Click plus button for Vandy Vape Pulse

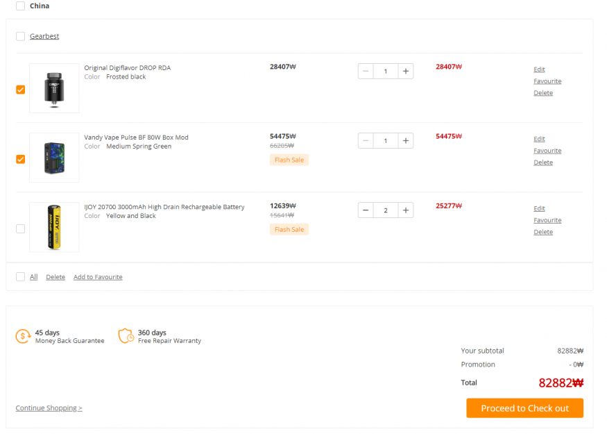click(x=405, y=141)
